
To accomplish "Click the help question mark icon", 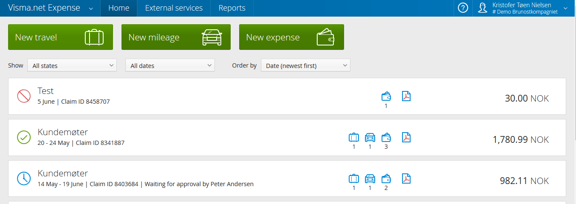I will [x=463, y=8].
